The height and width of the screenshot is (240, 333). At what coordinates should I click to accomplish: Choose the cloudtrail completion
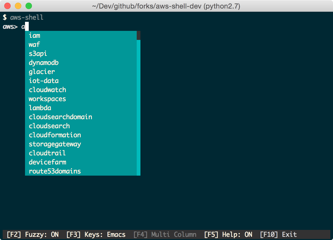tap(81, 153)
